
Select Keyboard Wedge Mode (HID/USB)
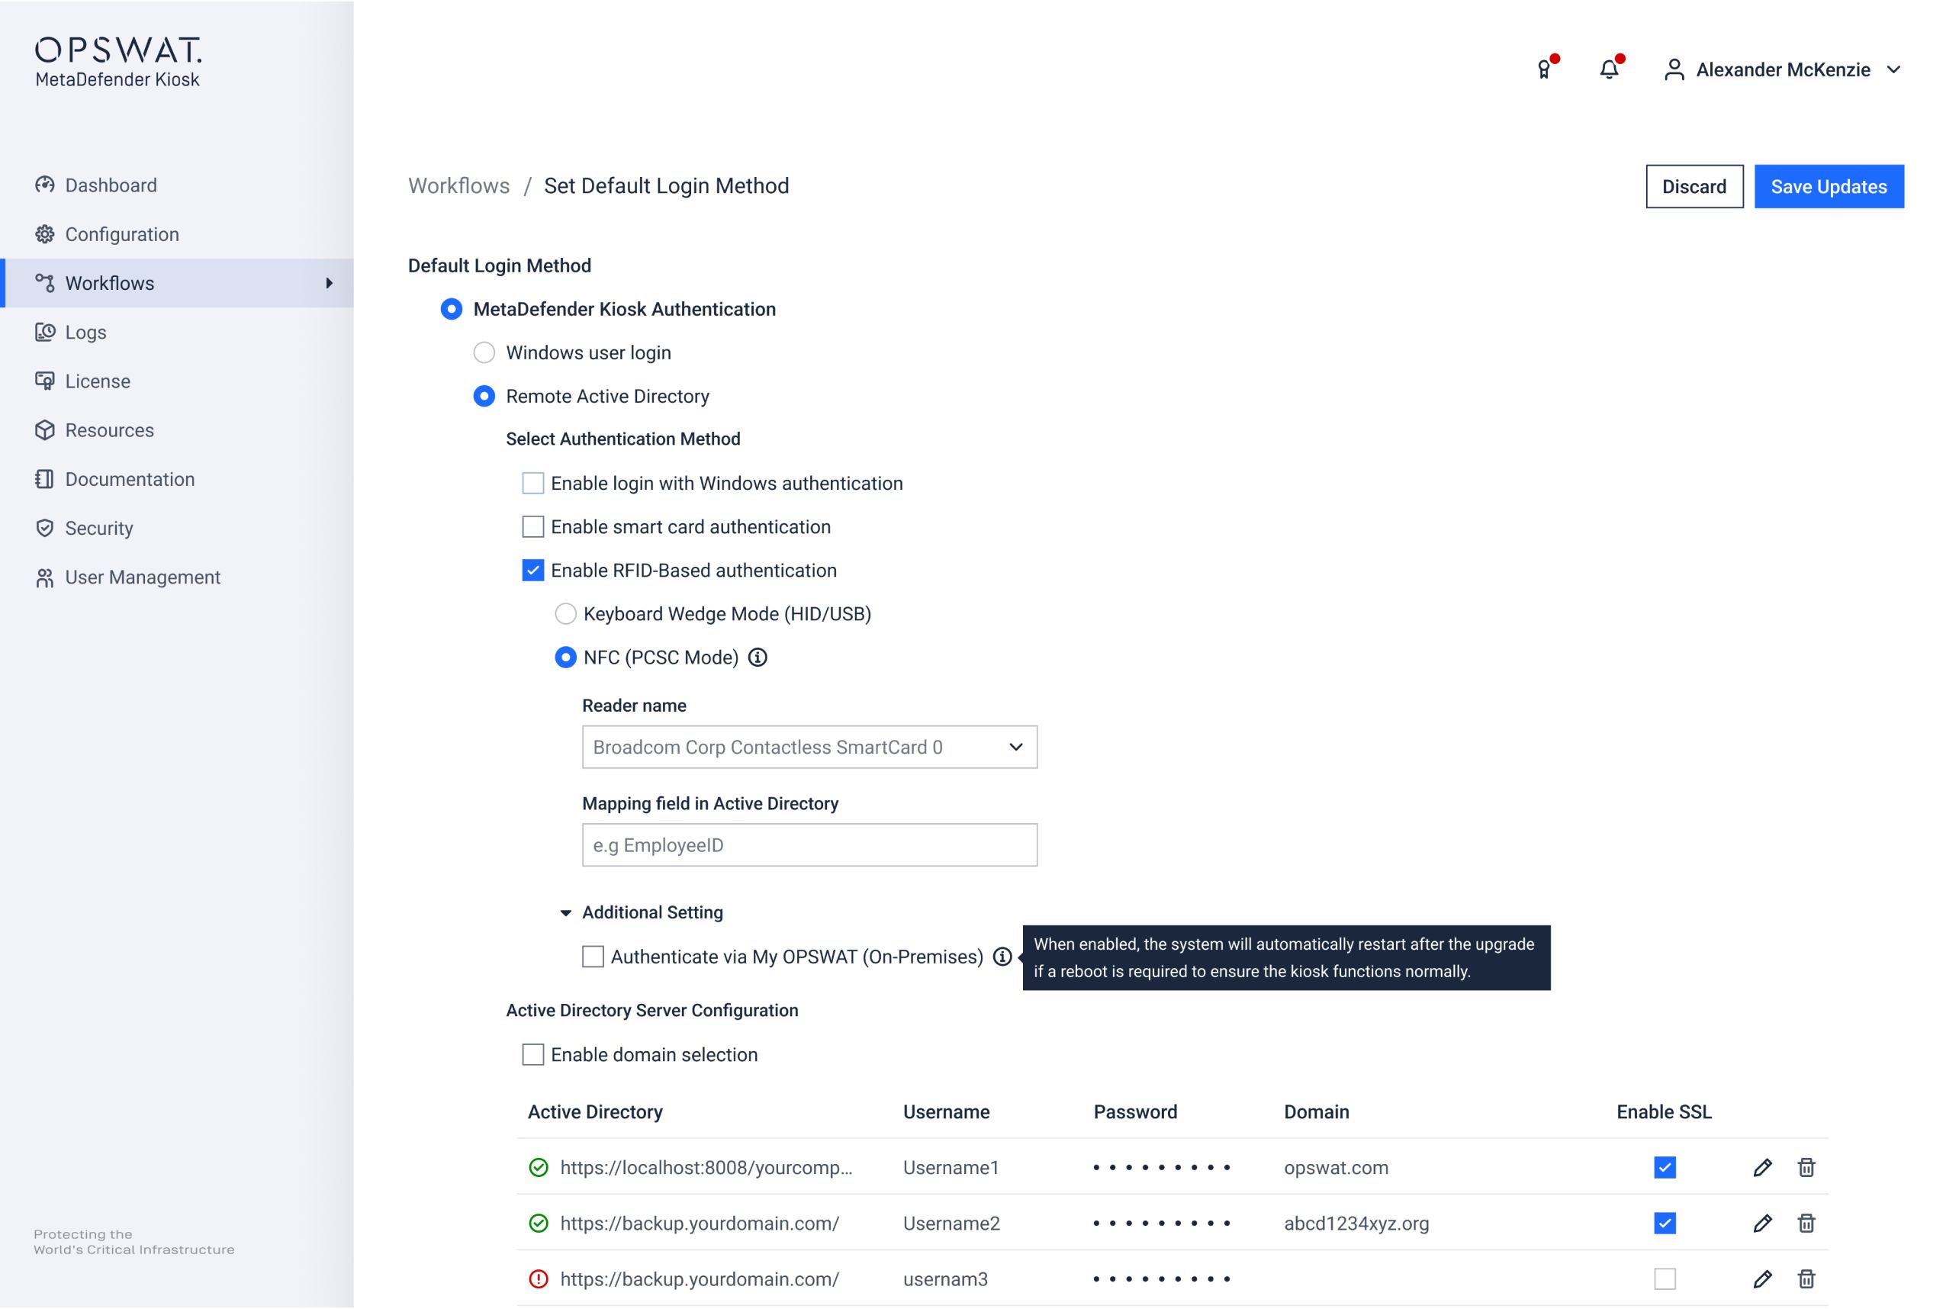tap(565, 614)
